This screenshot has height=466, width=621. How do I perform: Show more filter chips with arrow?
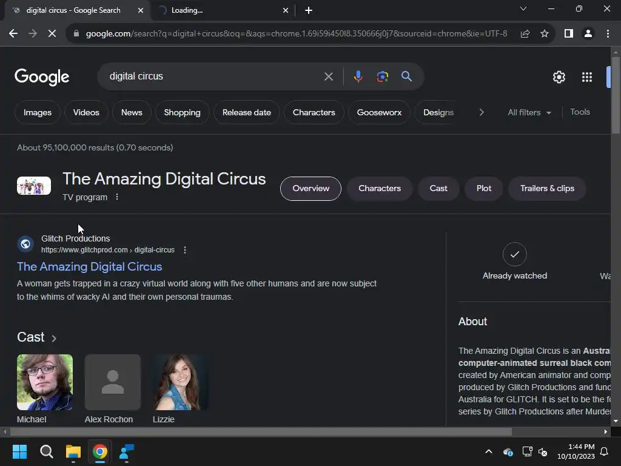point(481,112)
